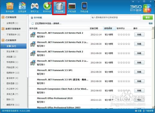
Task: Uninstall .NET Framework 3.0 SP2 La... entry
Action: [139, 63]
